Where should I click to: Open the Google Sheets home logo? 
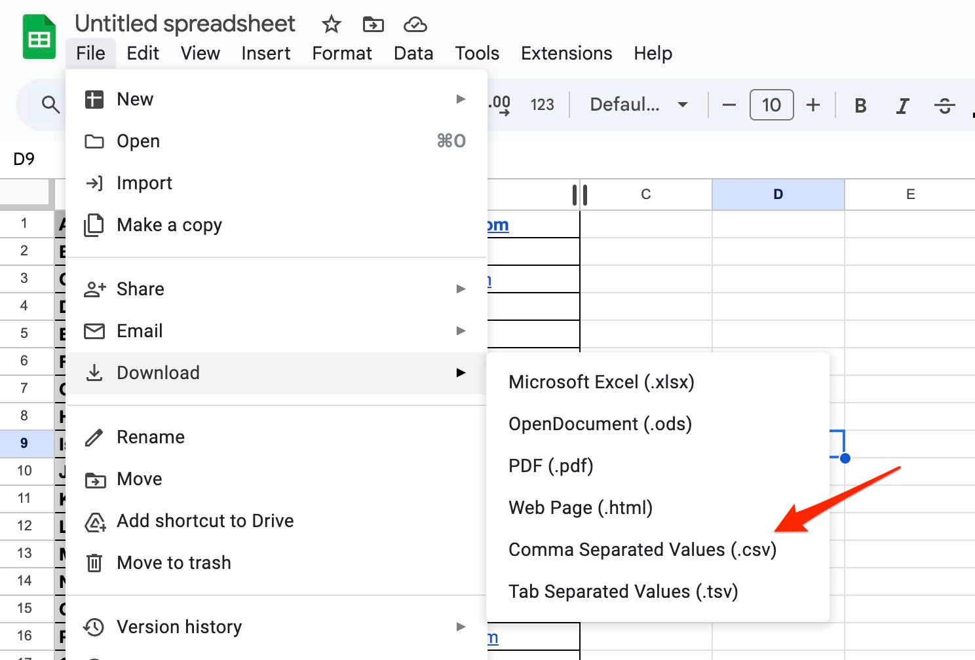(39, 38)
